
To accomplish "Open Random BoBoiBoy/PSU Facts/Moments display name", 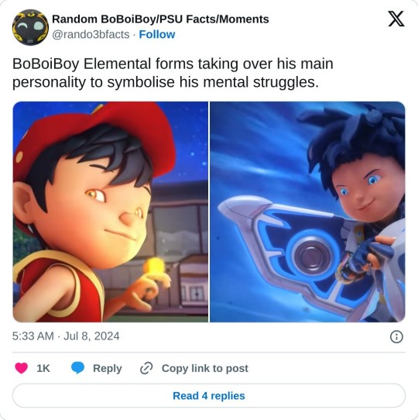I will (x=160, y=19).
